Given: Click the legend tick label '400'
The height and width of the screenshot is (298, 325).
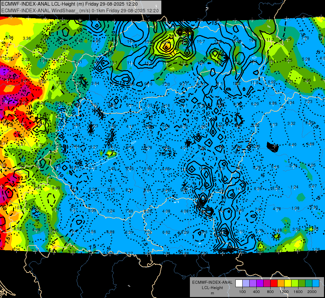Looking at the screenshot, I should click(x=256, y=292).
